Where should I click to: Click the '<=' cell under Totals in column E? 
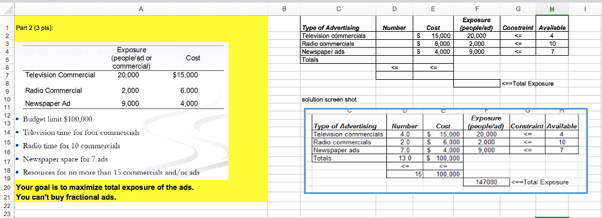(x=433, y=68)
